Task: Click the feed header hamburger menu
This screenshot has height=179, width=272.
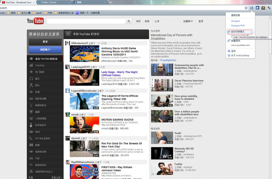Action: point(68,34)
